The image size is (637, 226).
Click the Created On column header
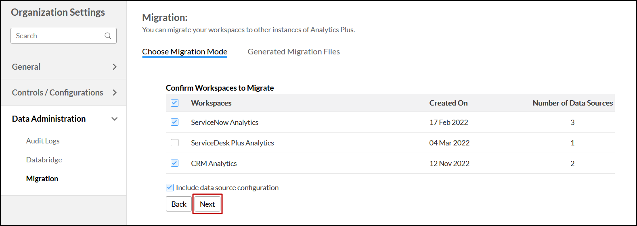[448, 103]
